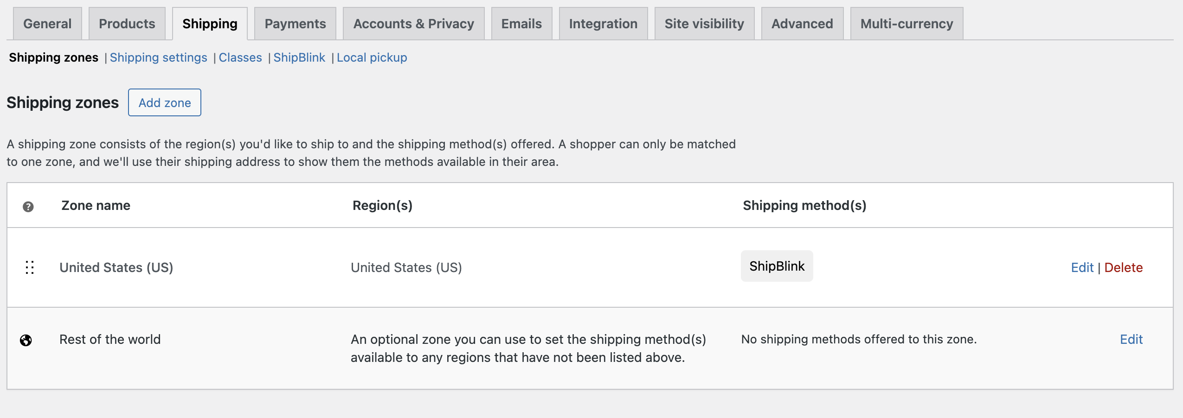Image resolution: width=1183 pixels, height=418 pixels.
Task: Select the Multi-currency tab
Action: click(907, 24)
